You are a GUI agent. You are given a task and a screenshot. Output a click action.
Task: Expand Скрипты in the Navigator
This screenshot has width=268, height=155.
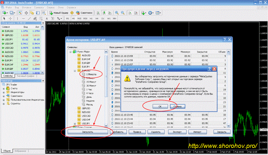click(x=4, y=104)
